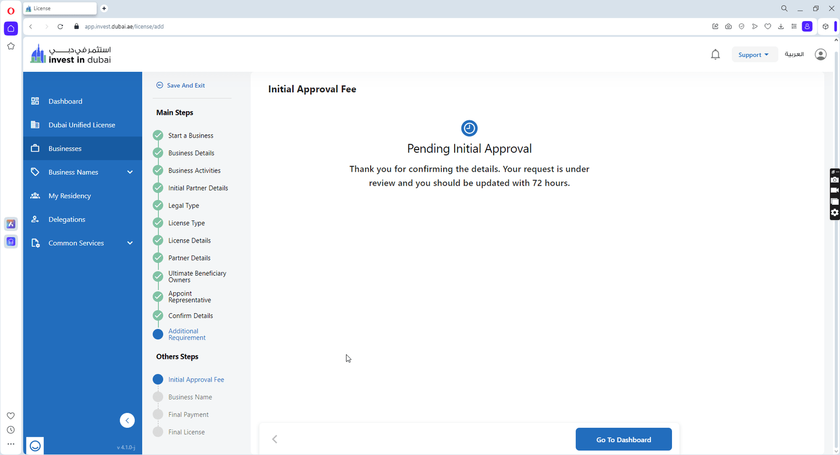840x455 pixels.
Task: Open Opera home speed dial icon
Action: tap(11, 28)
